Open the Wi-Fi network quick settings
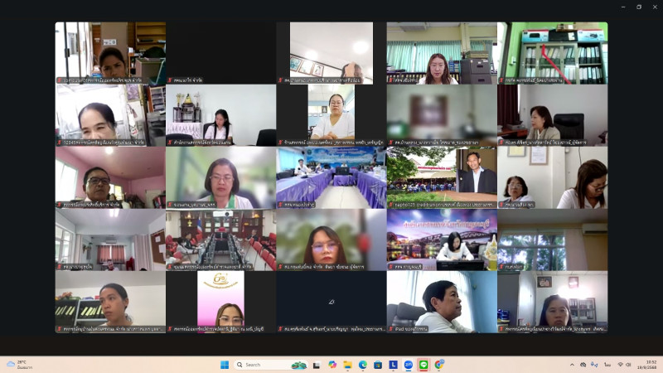The width and height of the screenshot is (663, 373). pos(621,365)
